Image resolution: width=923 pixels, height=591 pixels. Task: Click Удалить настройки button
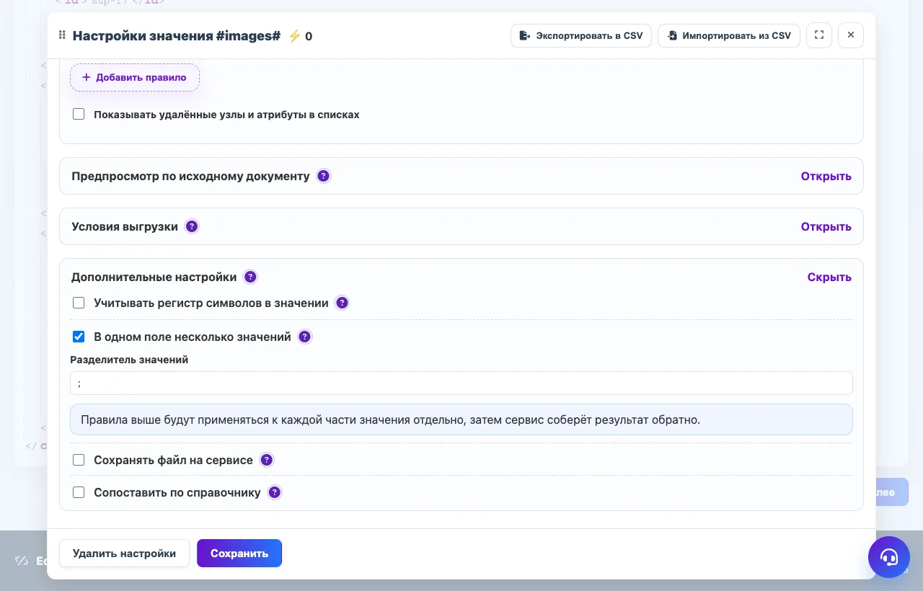(x=124, y=554)
